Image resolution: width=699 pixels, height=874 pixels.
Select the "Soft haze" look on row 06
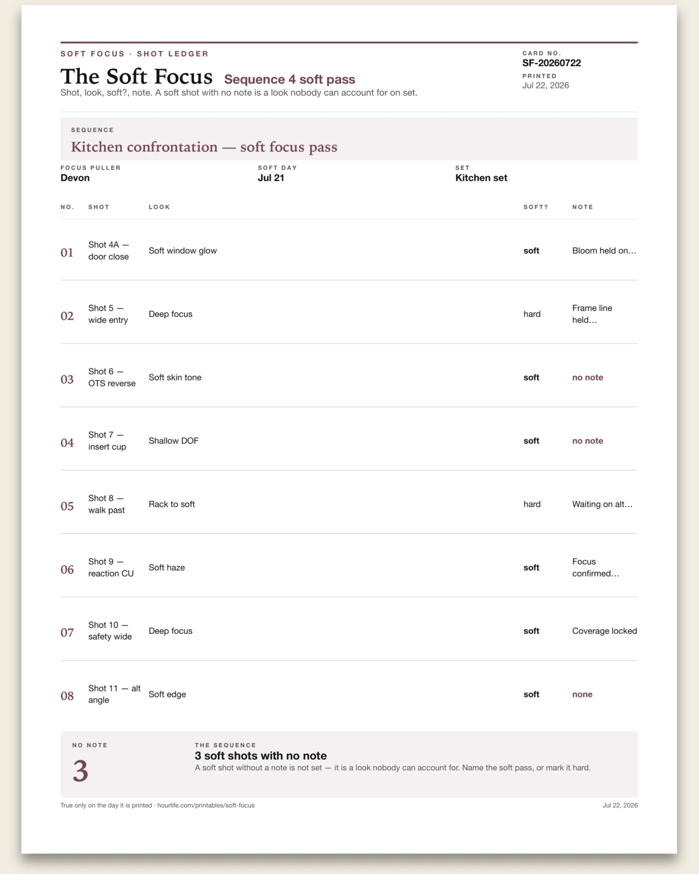pyautogui.click(x=167, y=568)
